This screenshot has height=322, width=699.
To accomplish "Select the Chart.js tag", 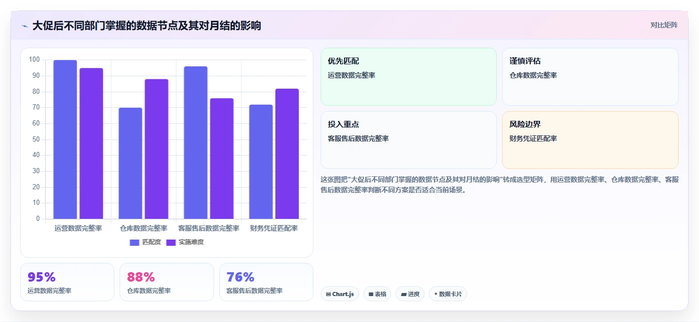I will point(340,294).
